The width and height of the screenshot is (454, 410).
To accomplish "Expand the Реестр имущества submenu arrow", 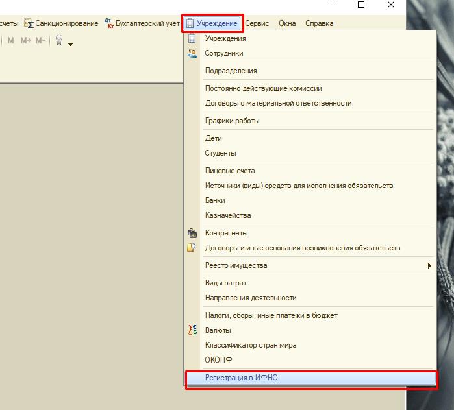I will pyautogui.click(x=429, y=265).
